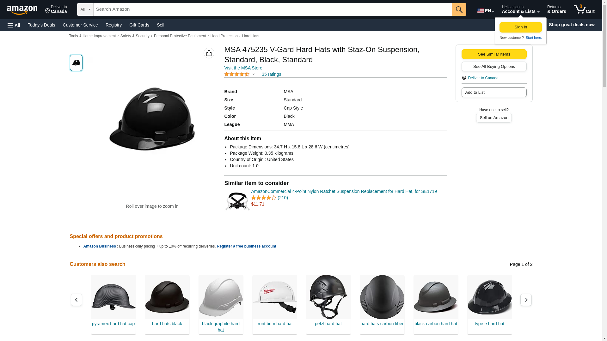Click the Amazon logo home icon
Image resolution: width=607 pixels, height=341 pixels.
(22, 10)
